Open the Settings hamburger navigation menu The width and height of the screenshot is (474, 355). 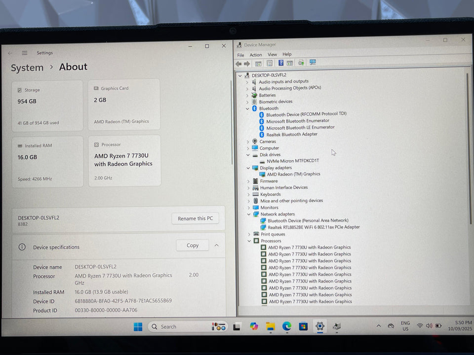pyautogui.click(x=25, y=53)
